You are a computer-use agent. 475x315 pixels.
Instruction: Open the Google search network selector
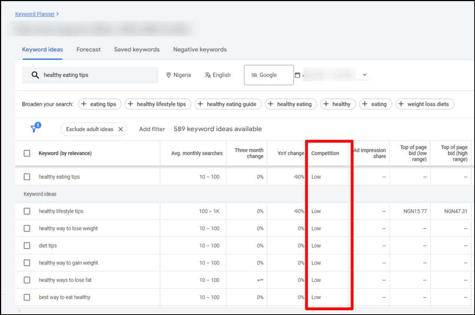269,75
